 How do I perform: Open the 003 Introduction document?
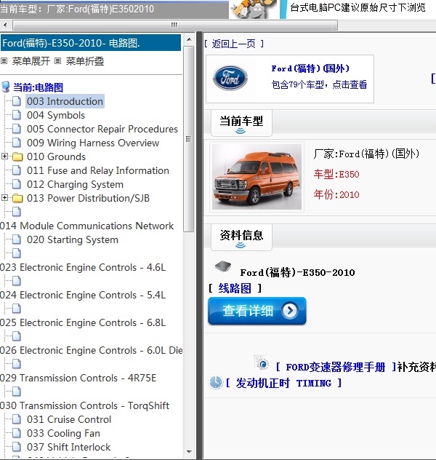[x=65, y=101]
